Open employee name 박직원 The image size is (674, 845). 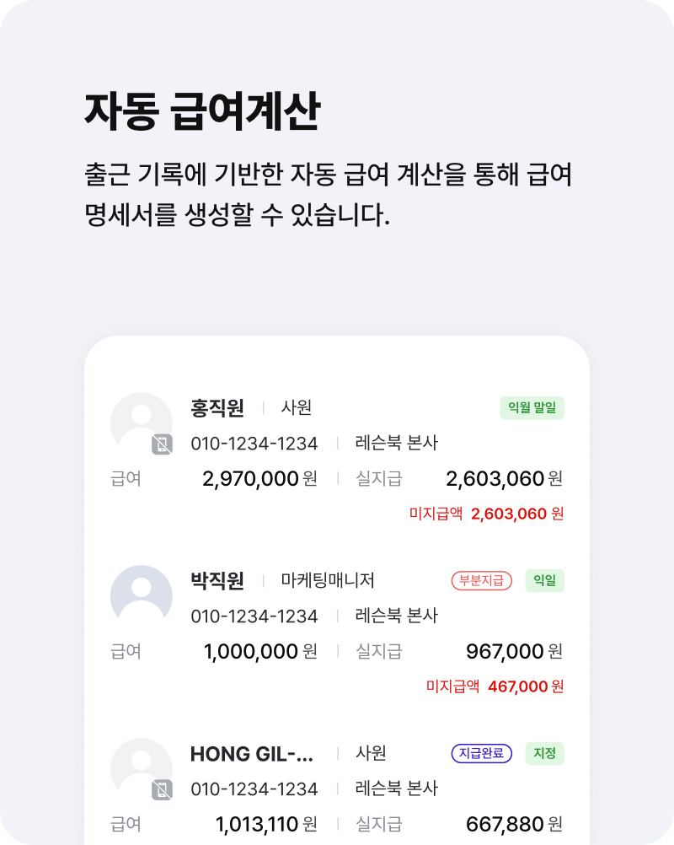217,580
